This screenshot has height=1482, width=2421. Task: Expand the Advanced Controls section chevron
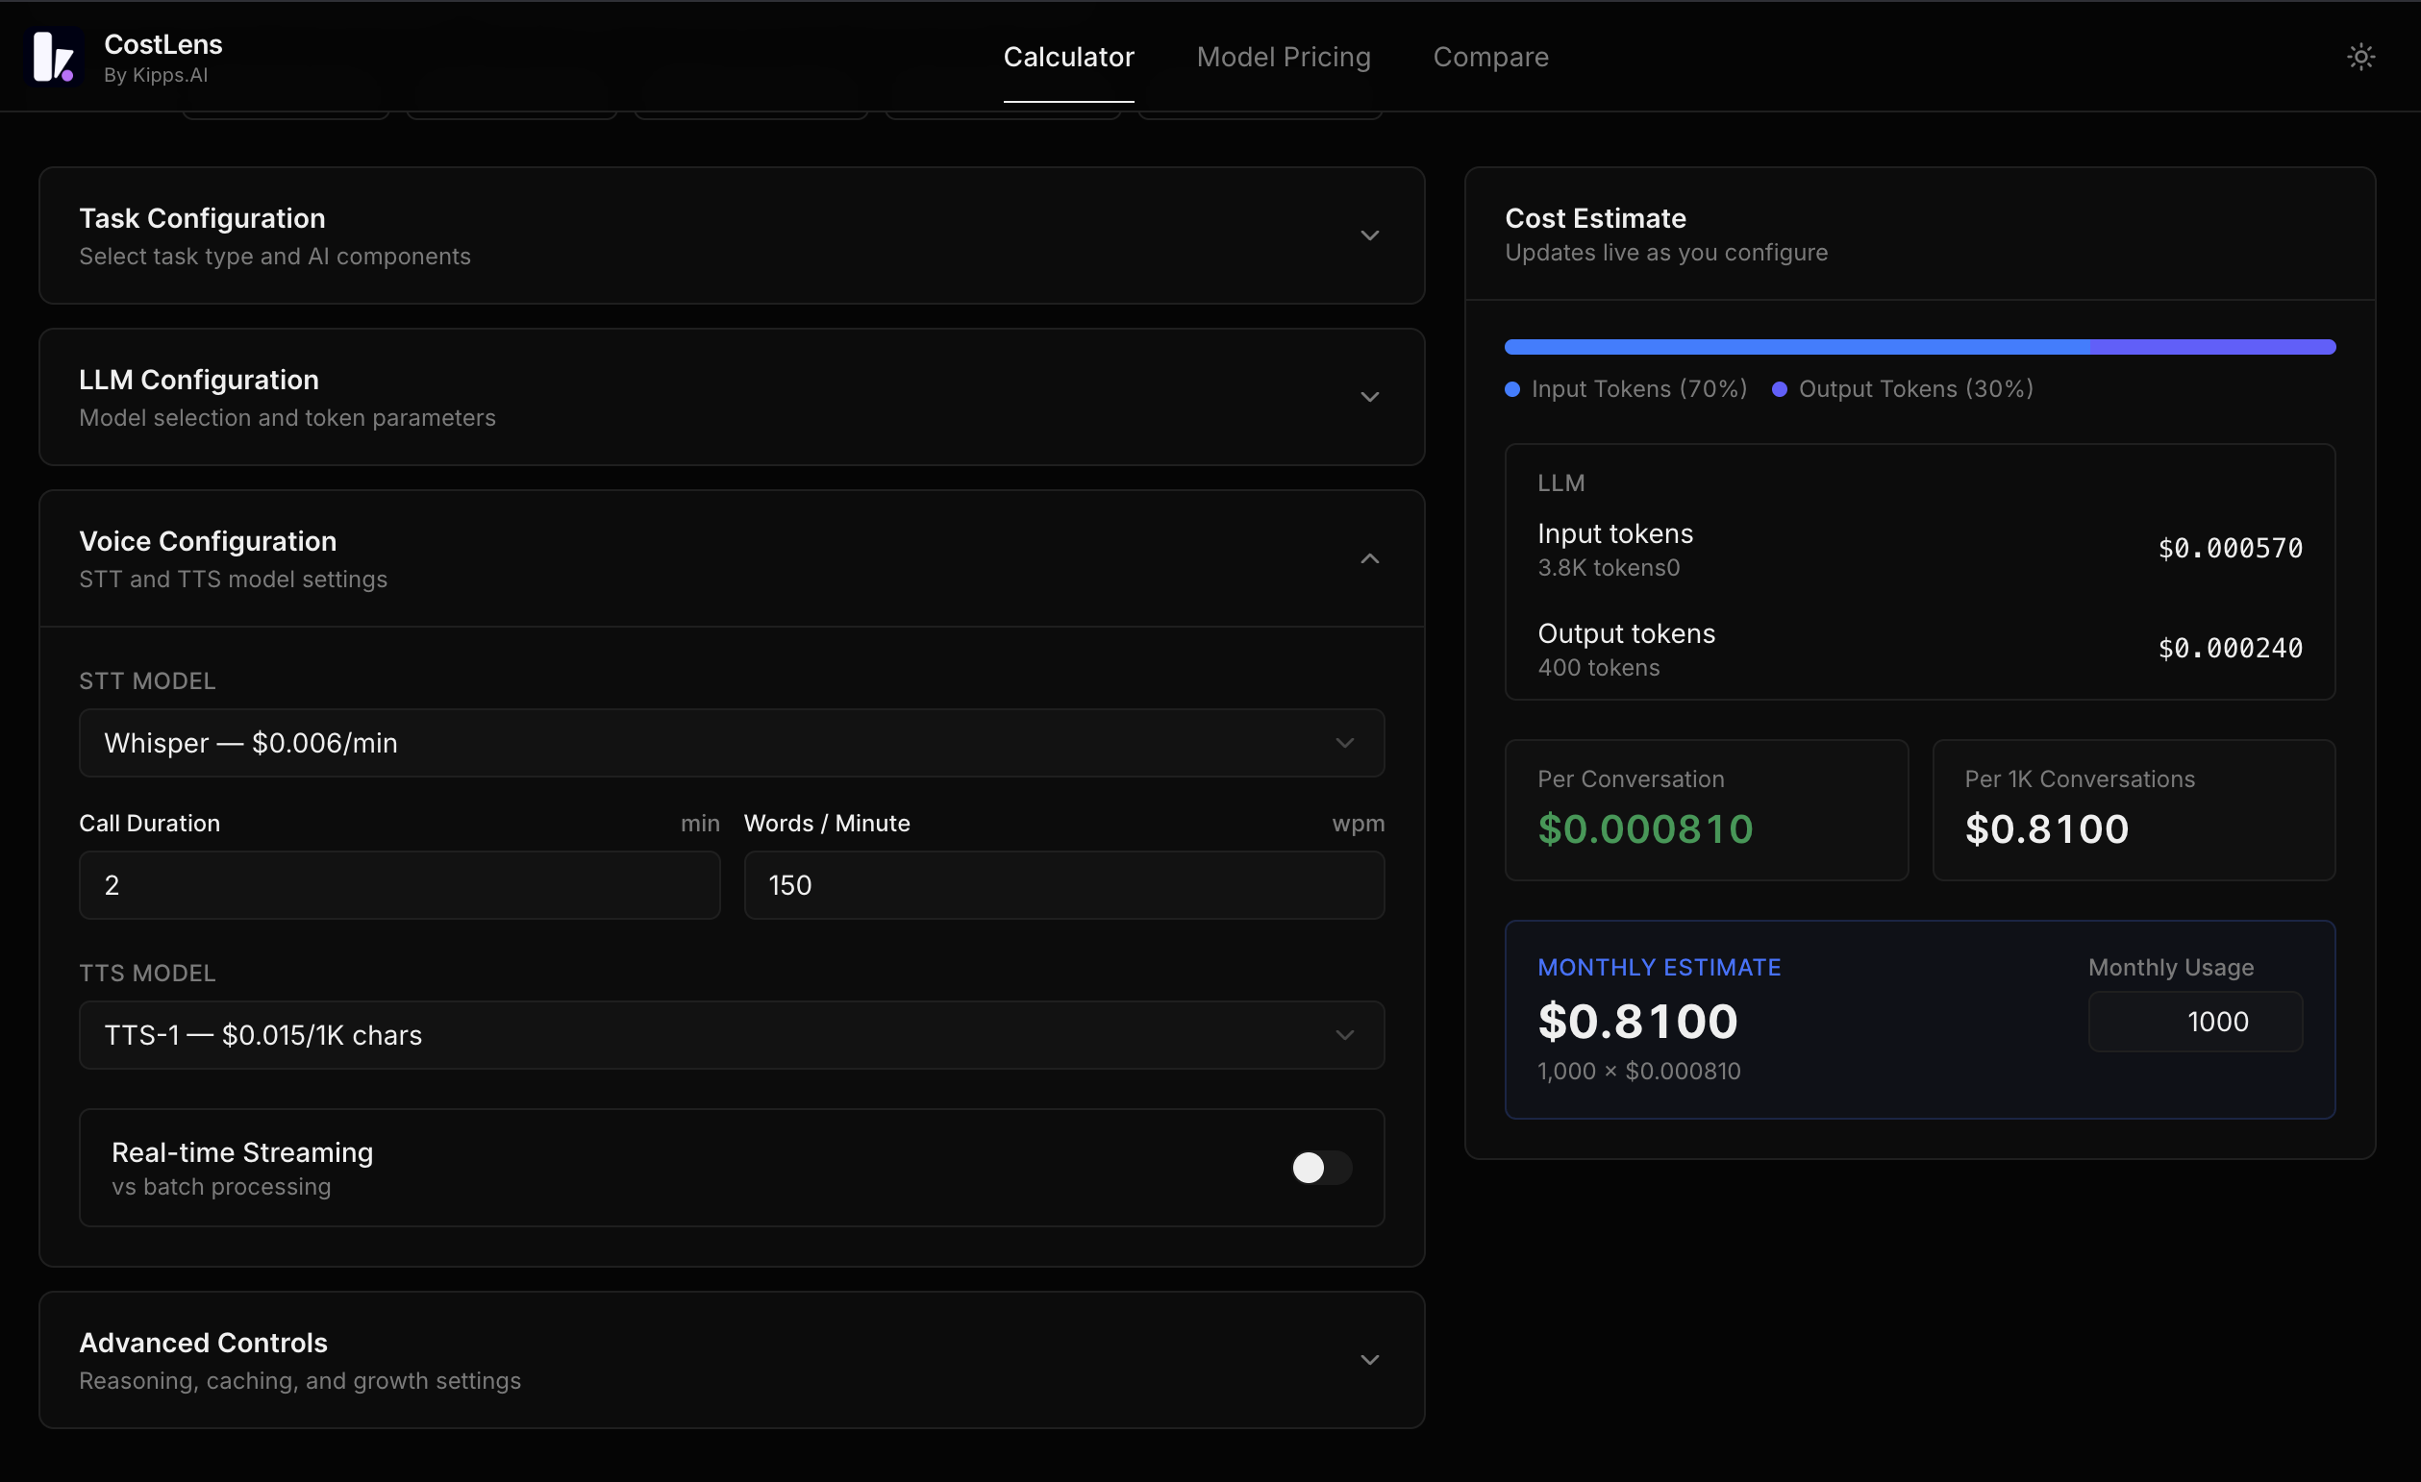point(1369,1360)
